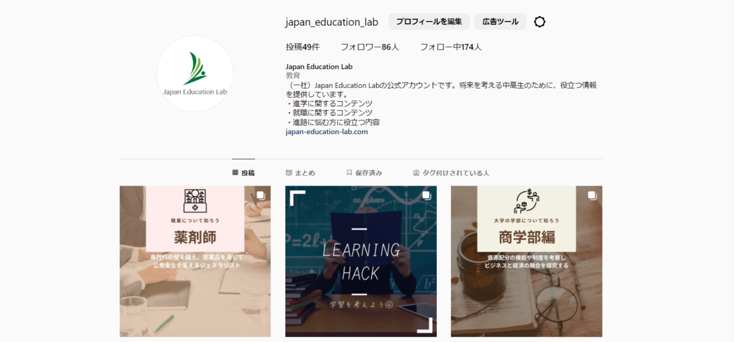Click the プロフィールを編集 button
The height and width of the screenshot is (342, 734).
tap(429, 22)
